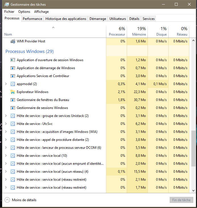Select Gestionnaire de sessions Windows row name
This screenshot has height=208, width=197.
point(42,108)
